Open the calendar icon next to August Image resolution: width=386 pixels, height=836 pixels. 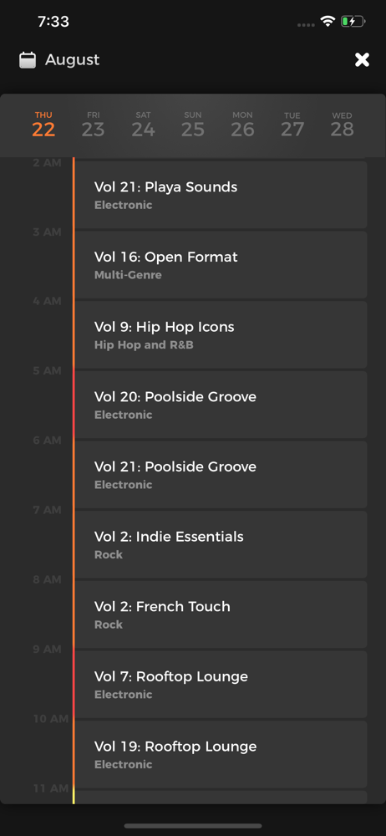point(28,59)
